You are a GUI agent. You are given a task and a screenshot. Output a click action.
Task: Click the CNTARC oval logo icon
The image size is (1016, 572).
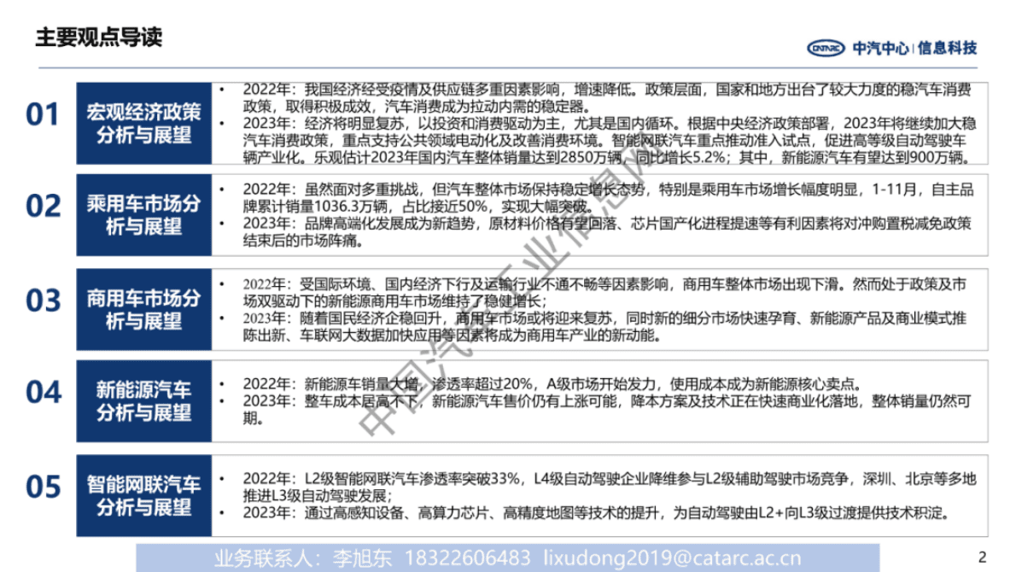(x=826, y=48)
